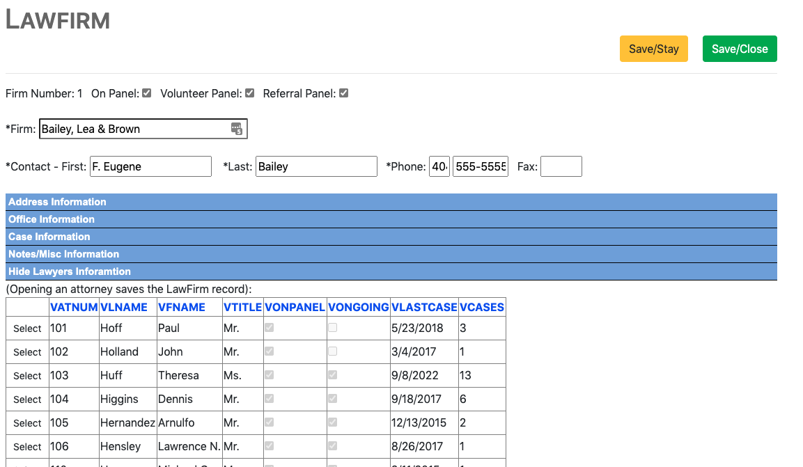This screenshot has height=467, width=803.
Task: Click the autofill icon in Firm field
Action: (x=237, y=129)
